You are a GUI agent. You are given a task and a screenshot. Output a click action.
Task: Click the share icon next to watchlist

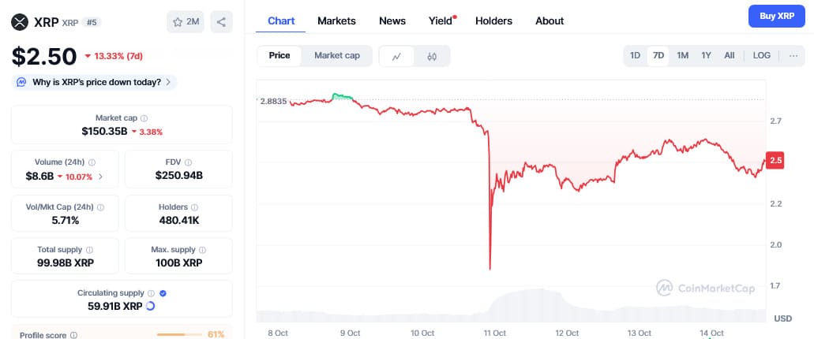(221, 22)
